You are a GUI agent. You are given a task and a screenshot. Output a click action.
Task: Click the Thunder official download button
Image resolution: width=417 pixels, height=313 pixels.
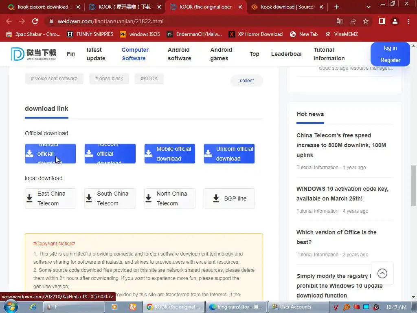[x=50, y=154]
